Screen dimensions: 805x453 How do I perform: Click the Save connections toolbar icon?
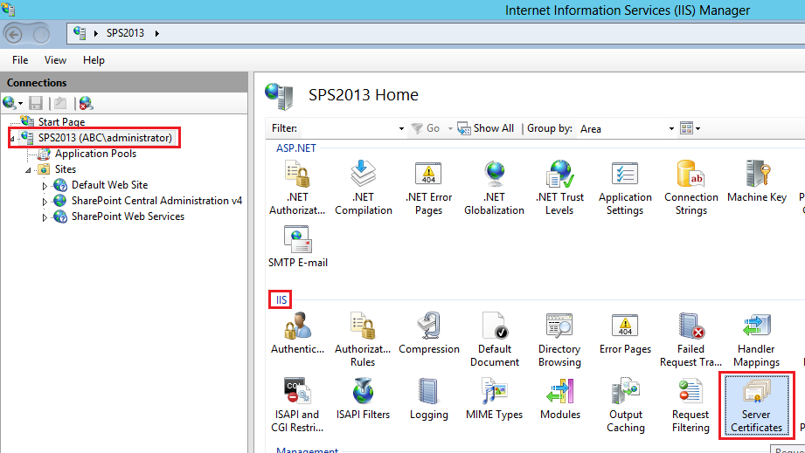[36, 103]
